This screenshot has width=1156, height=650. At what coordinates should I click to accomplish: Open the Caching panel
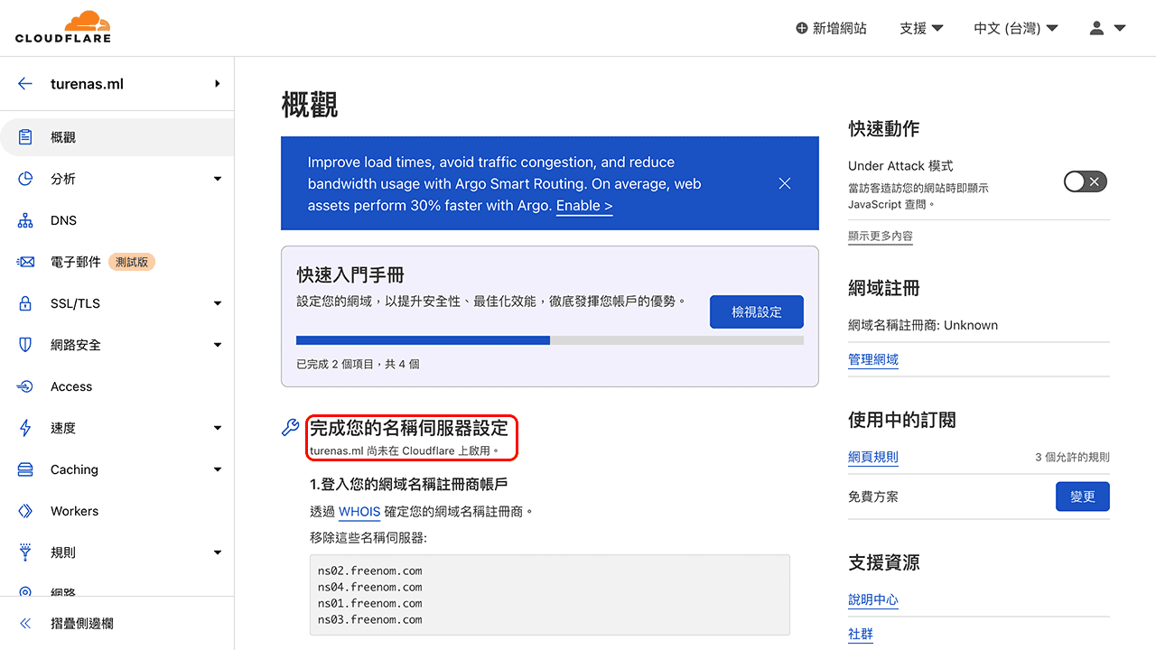click(72, 469)
